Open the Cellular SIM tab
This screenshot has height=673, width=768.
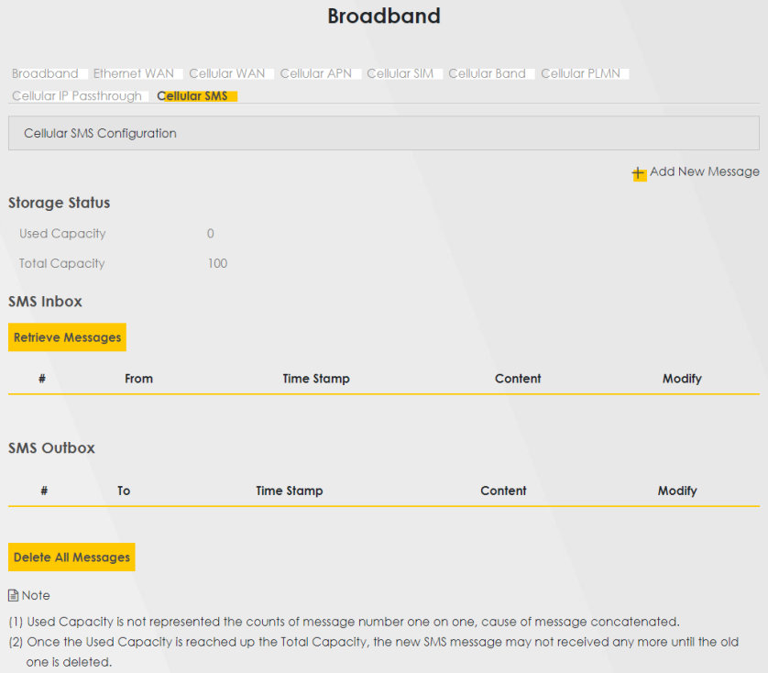(400, 73)
